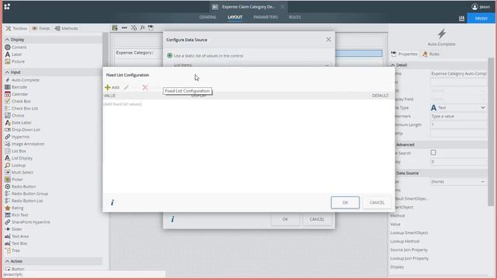Select the Check Box List control
Image resolution: width=497 pixels, height=280 pixels.
tap(22, 108)
